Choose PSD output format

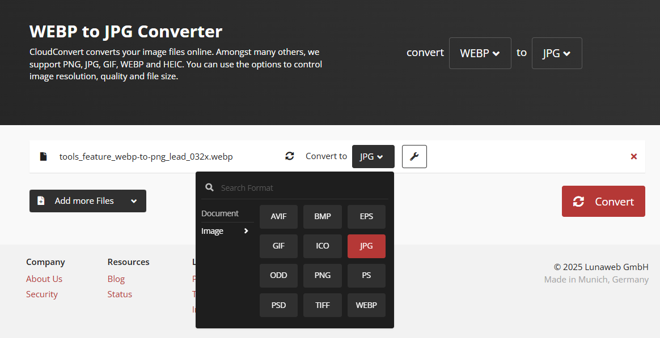tap(278, 305)
